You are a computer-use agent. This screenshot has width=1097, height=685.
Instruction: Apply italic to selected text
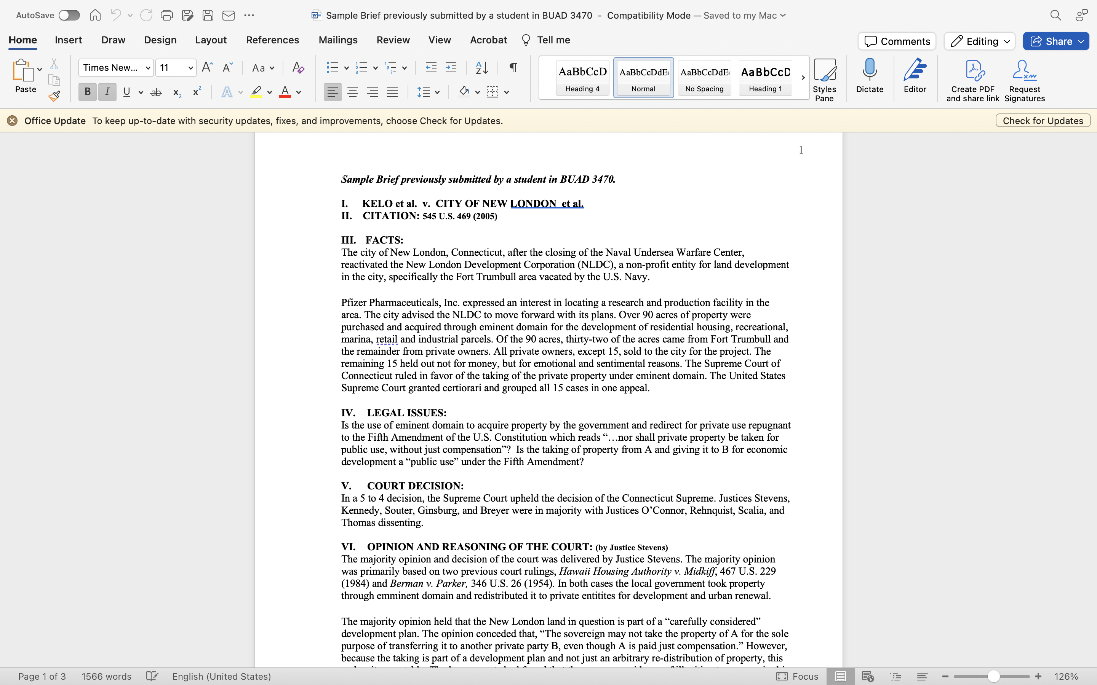(x=107, y=92)
